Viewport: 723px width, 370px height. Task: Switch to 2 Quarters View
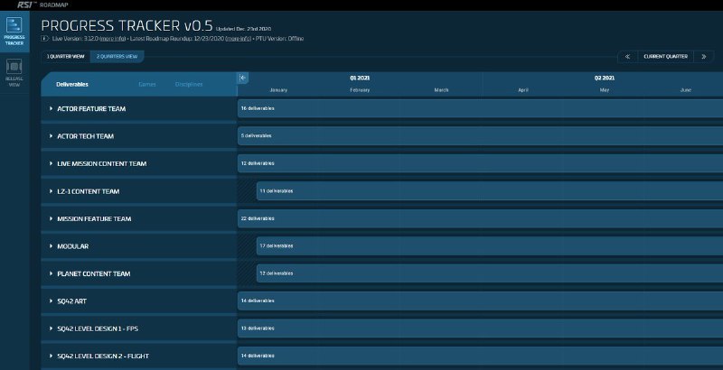coord(117,56)
